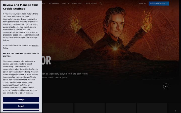Reject cookies in consent panel
This screenshot has height=113, width=181.
tap(21, 106)
